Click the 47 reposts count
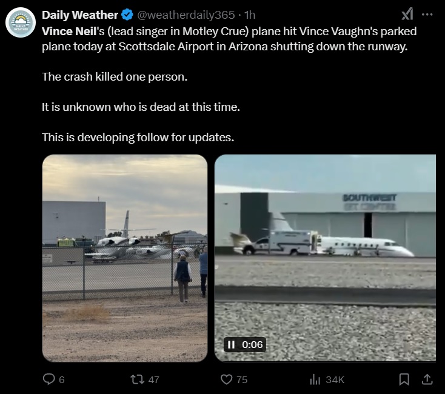Image resolution: width=445 pixels, height=394 pixels. [154, 379]
